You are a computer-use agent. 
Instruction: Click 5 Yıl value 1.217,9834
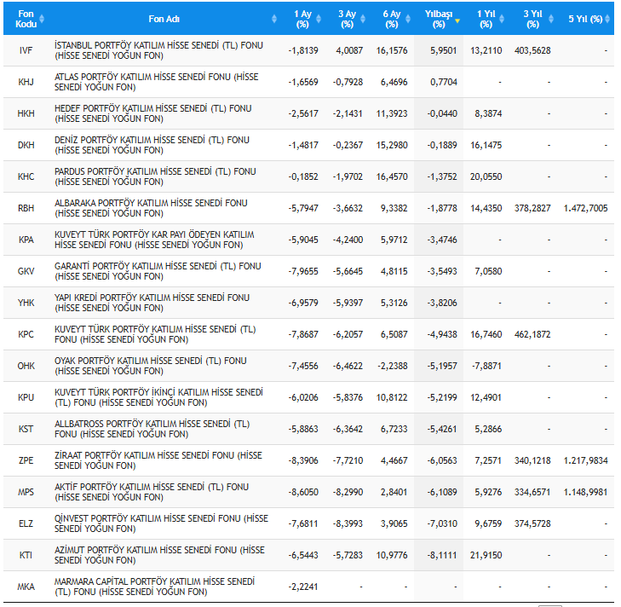point(585,460)
